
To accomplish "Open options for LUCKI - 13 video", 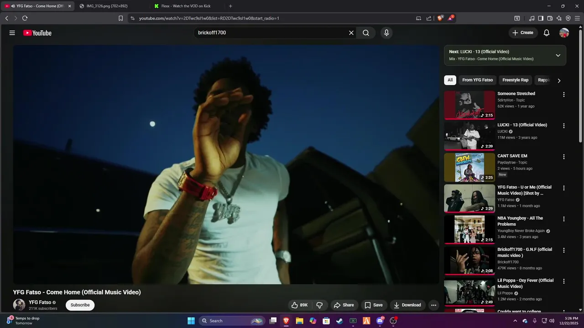I will point(564,126).
